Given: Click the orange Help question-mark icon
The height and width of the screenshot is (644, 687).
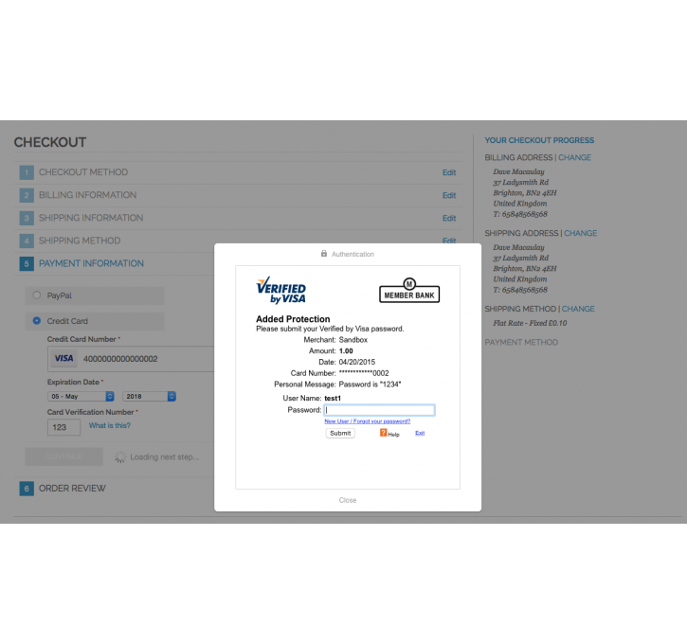Looking at the screenshot, I should [x=383, y=433].
